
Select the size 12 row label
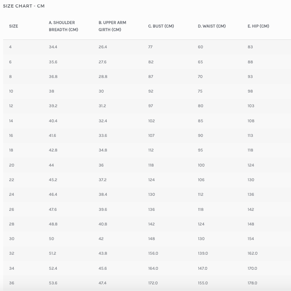[x=11, y=106]
